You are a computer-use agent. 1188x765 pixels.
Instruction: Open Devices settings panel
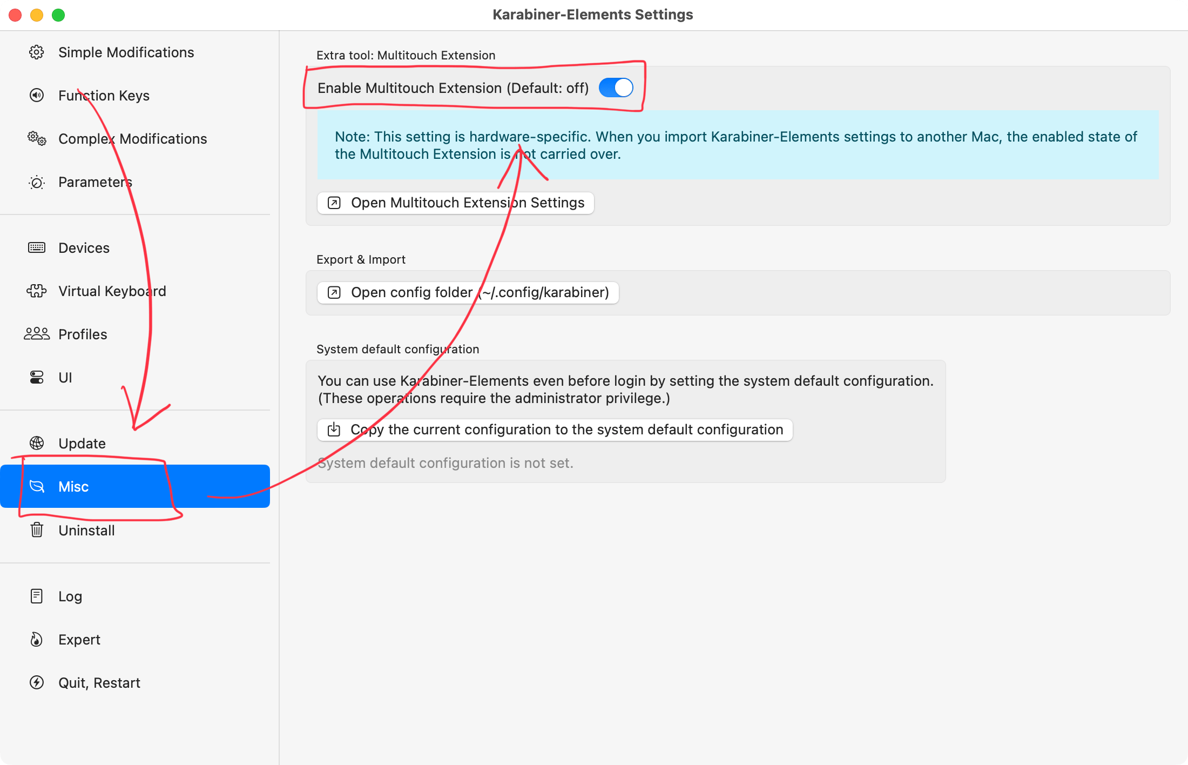click(84, 247)
